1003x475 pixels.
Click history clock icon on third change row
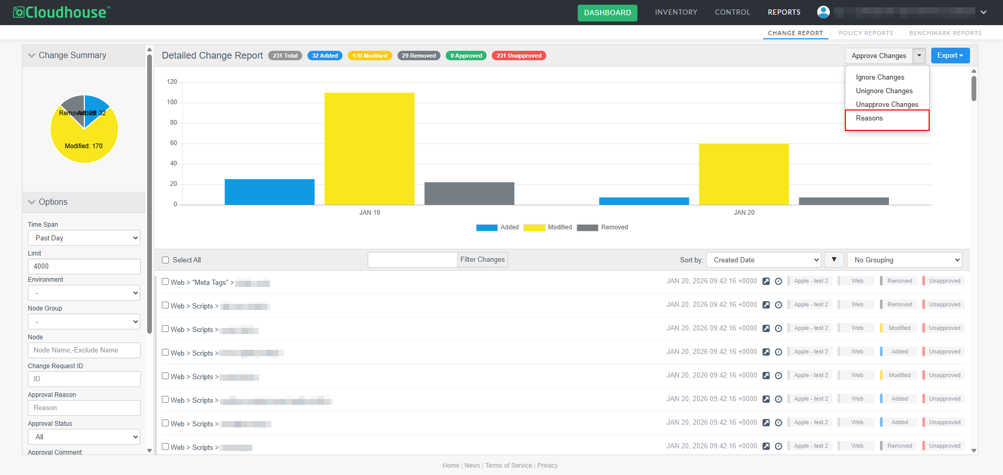tap(778, 328)
